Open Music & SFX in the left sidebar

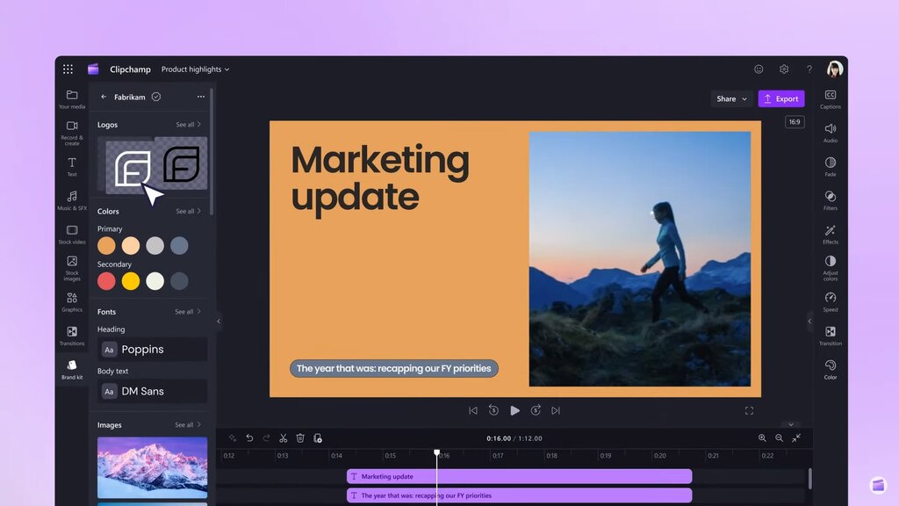pyautogui.click(x=72, y=199)
